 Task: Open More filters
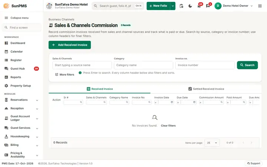(x=65, y=75)
